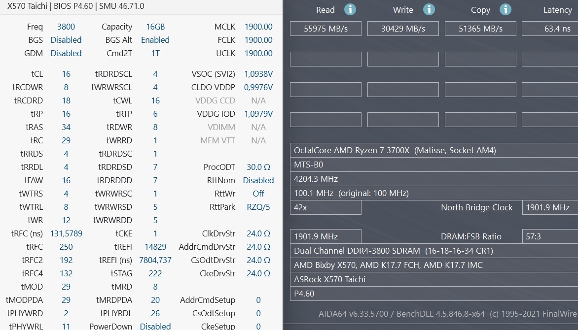Click the ProcODT value 30.0 Ω
The image size is (578, 330).
(x=258, y=167)
